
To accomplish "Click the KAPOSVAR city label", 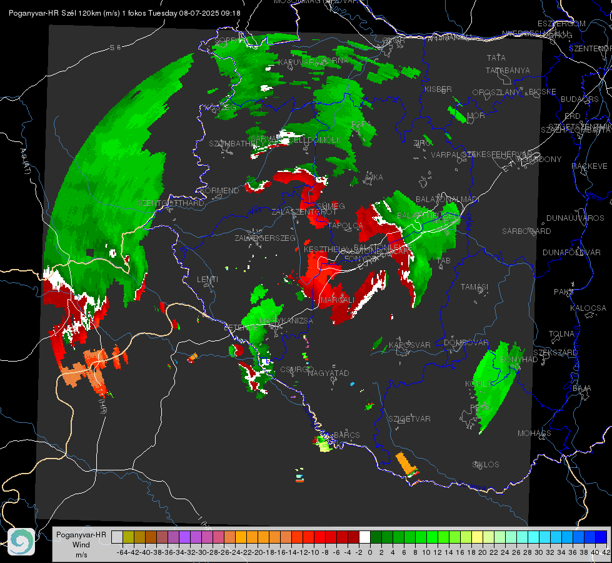I will click(409, 345).
